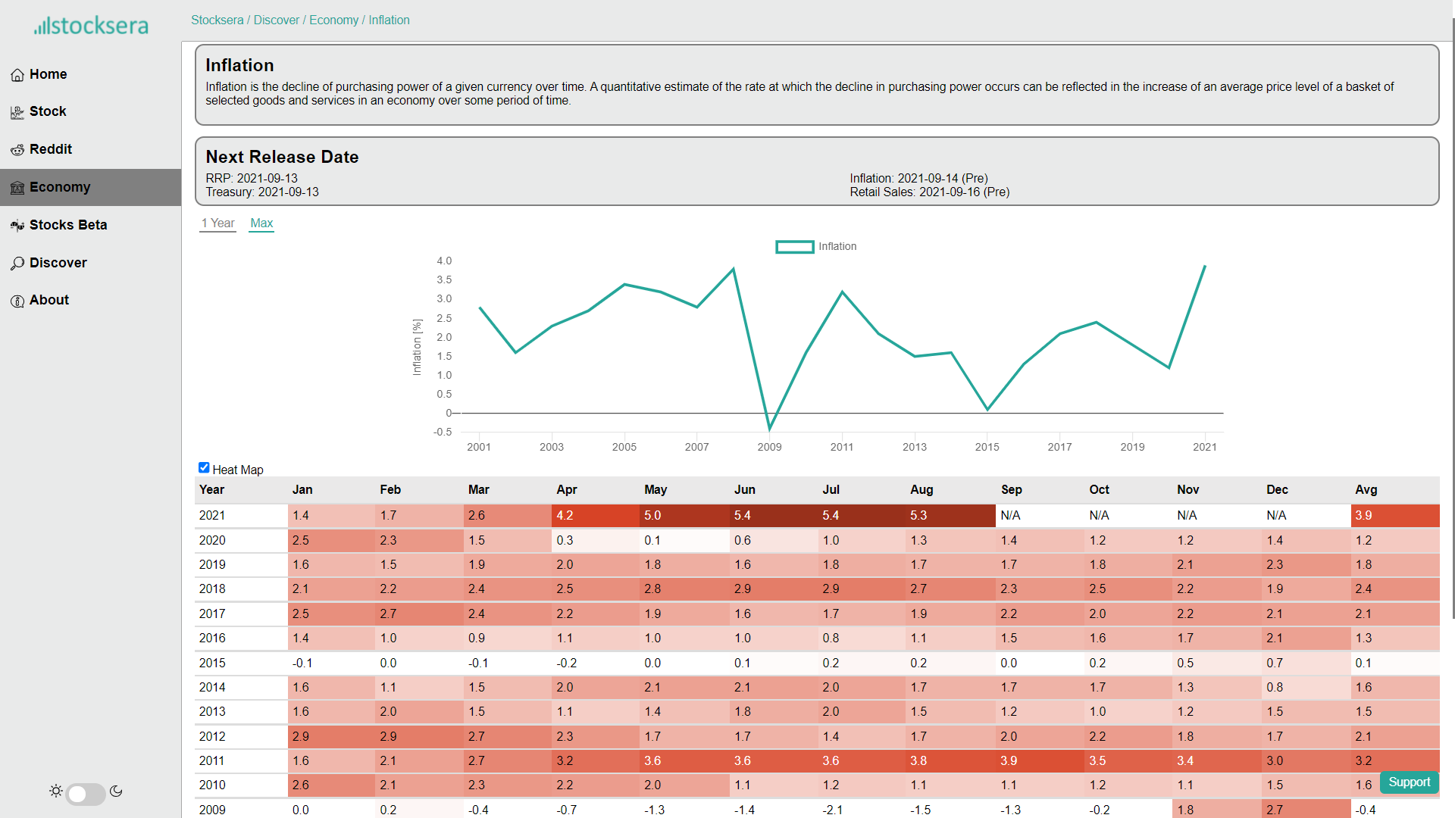Toggle the dark mode switch
This screenshot has width=1455, height=818.
(x=85, y=793)
